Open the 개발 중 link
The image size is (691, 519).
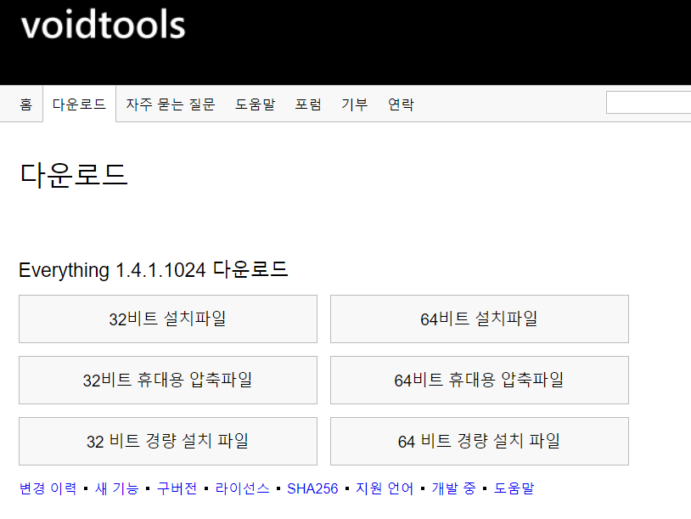pyautogui.click(x=453, y=488)
